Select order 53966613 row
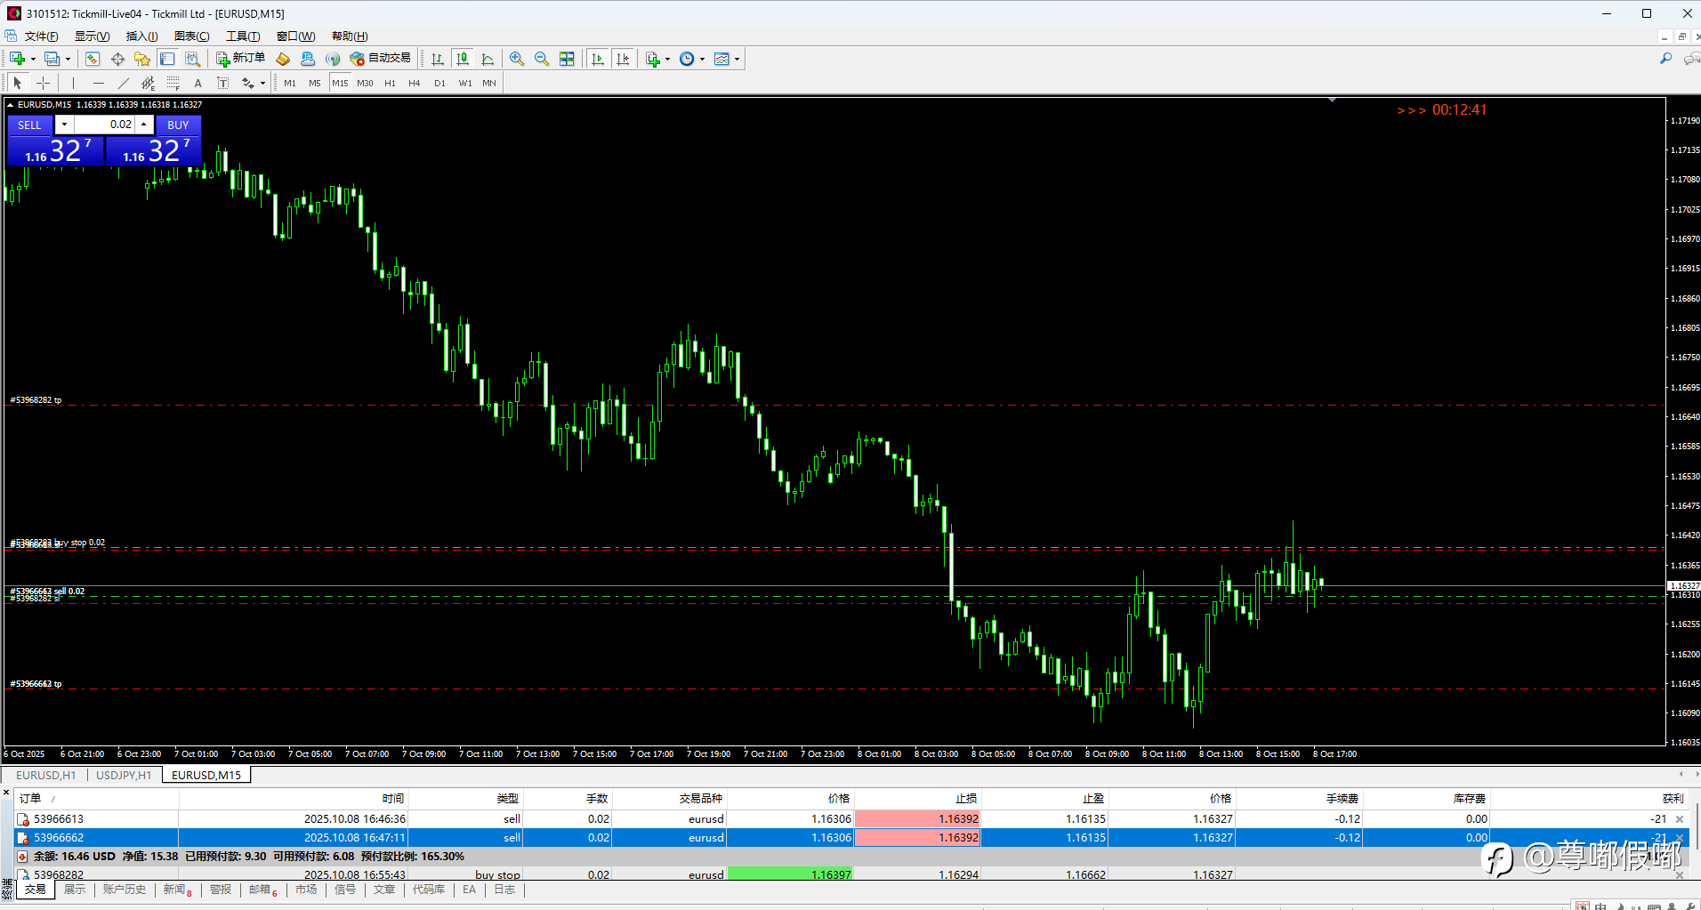1701x910 pixels. click(x=59, y=818)
